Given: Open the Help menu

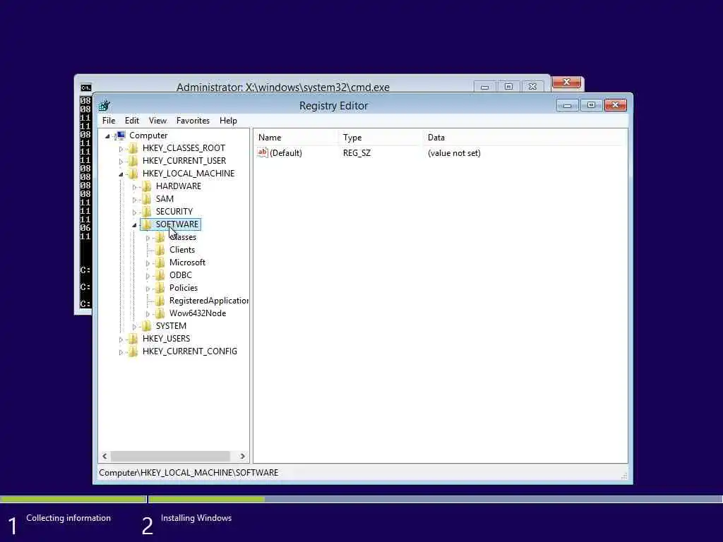Looking at the screenshot, I should (228, 120).
